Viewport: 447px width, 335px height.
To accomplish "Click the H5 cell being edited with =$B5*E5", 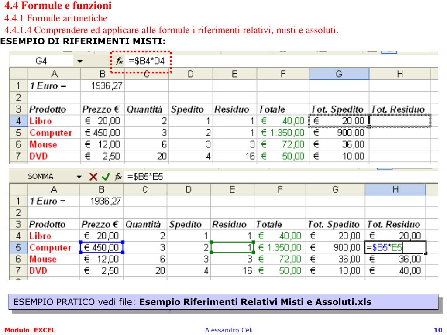I will tap(395, 247).
